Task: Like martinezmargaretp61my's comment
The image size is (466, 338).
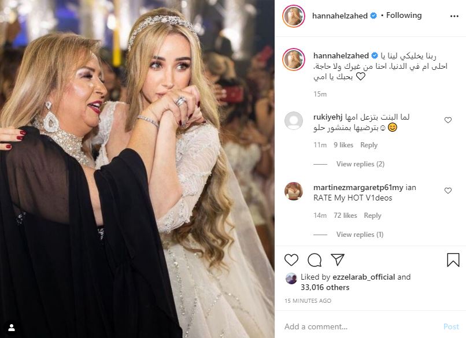Action: (x=447, y=191)
